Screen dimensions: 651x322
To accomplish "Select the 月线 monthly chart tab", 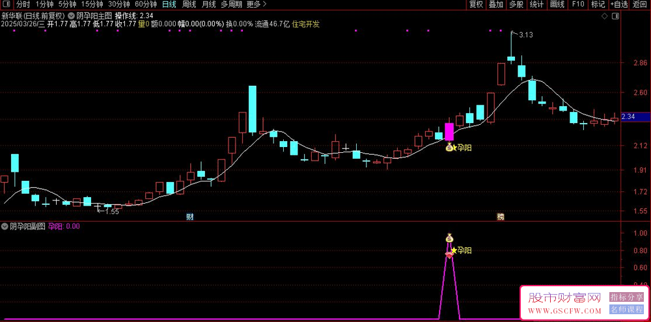I will coord(208,5).
